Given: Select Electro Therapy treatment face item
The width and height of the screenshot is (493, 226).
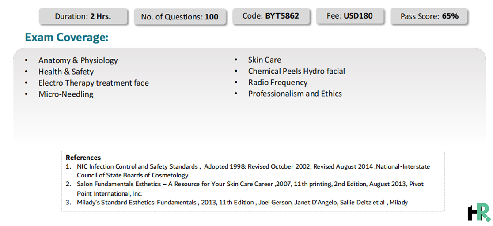Looking at the screenshot, I should pos(93,83).
